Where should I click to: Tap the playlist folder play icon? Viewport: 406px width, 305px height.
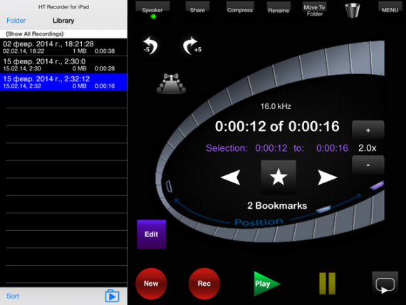pos(112,296)
